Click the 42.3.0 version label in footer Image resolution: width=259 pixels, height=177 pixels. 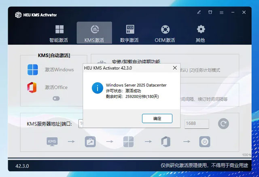pyautogui.click(x=22, y=166)
